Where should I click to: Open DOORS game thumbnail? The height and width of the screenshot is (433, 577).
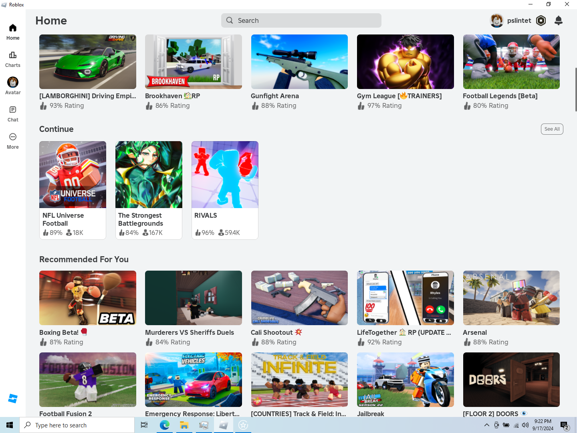tap(511, 380)
